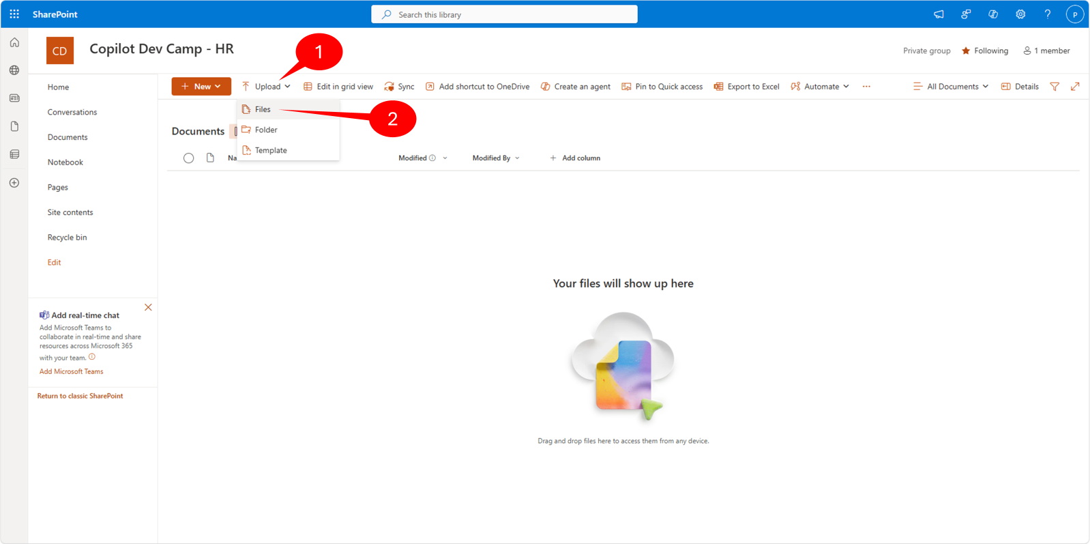Open the All Documents view dropdown
Image resolution: width=1090 pixels, height=544 pixels.
[951, 87]
